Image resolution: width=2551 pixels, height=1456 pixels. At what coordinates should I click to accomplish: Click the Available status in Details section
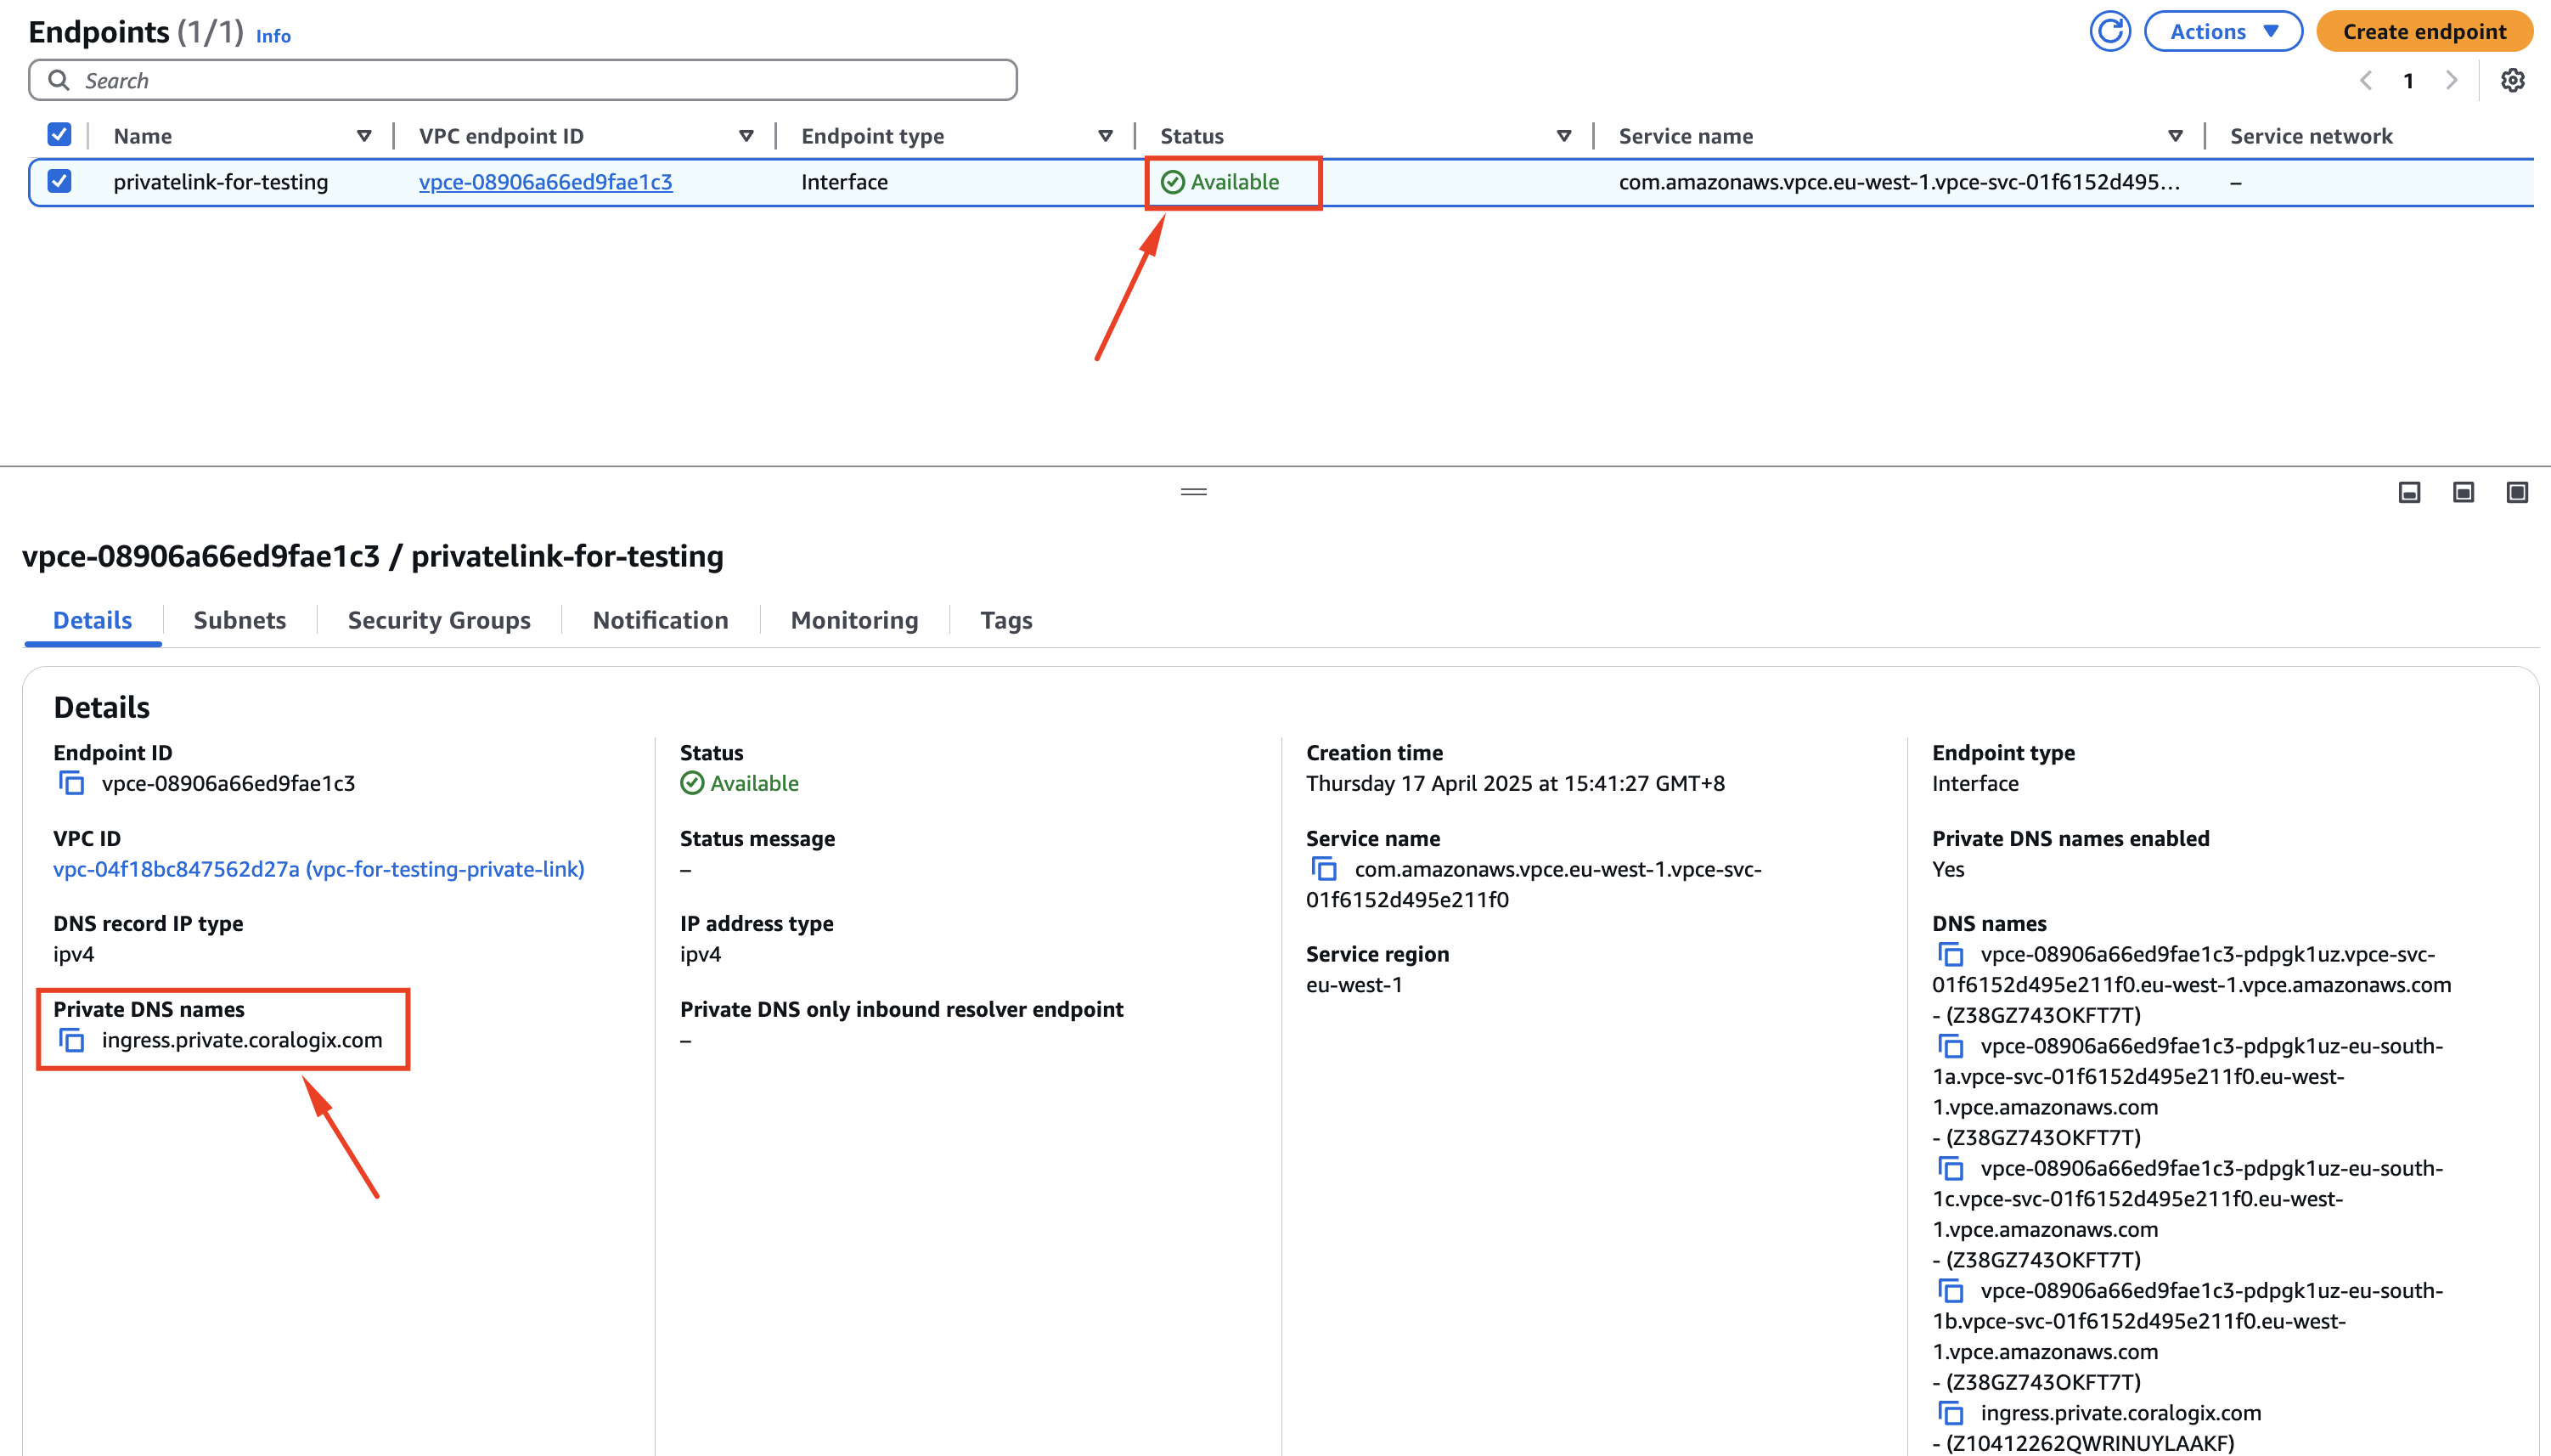pos(740,783)
